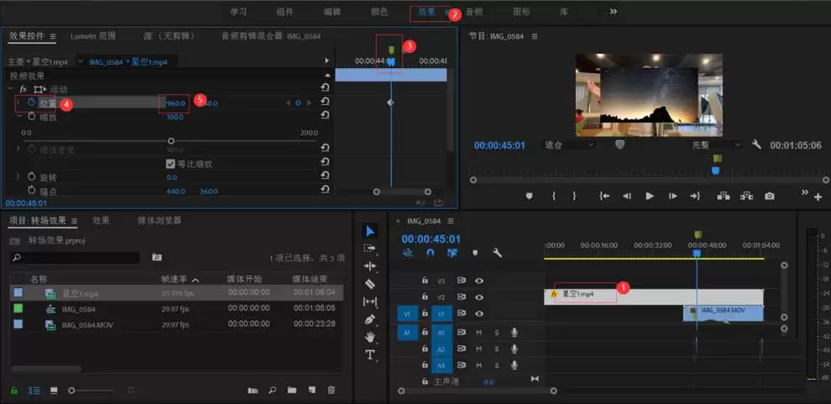Go to in point

604,197
